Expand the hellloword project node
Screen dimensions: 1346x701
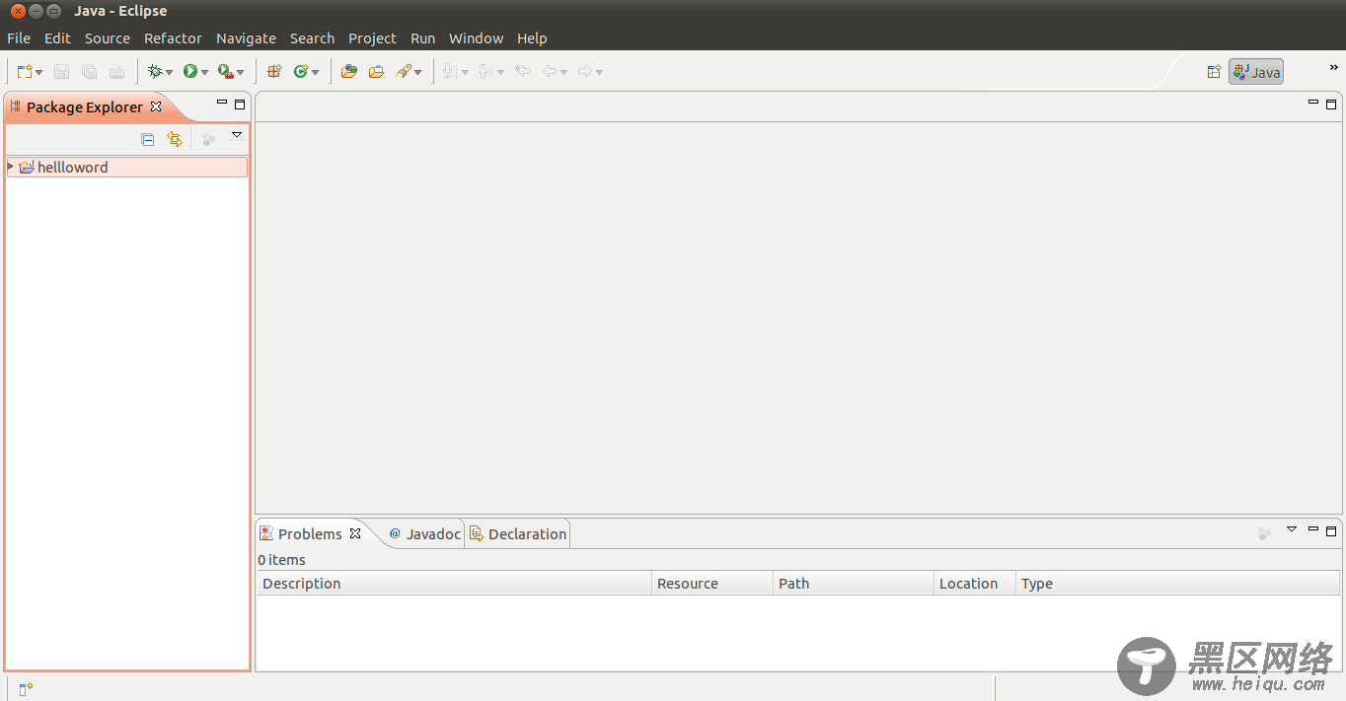(x=11, y=167)
